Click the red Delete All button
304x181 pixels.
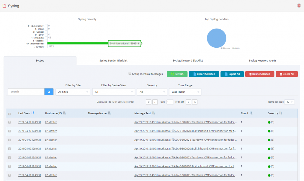pyautogui.click(x=287, y=74)
